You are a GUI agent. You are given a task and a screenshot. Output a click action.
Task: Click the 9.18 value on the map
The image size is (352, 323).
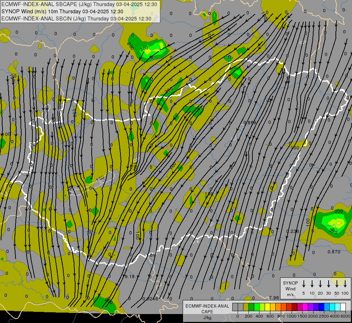[x=129, y=276]
